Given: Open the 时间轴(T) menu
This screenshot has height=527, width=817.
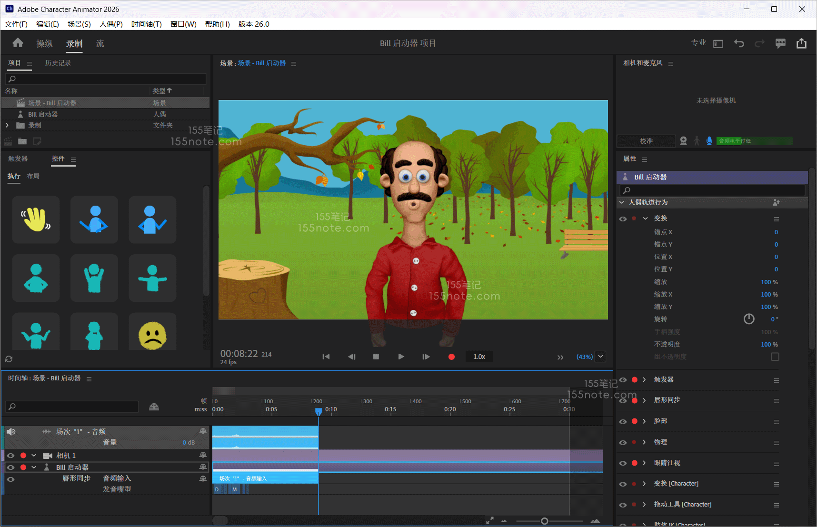Looking at the screenshot, I should 146,24.
